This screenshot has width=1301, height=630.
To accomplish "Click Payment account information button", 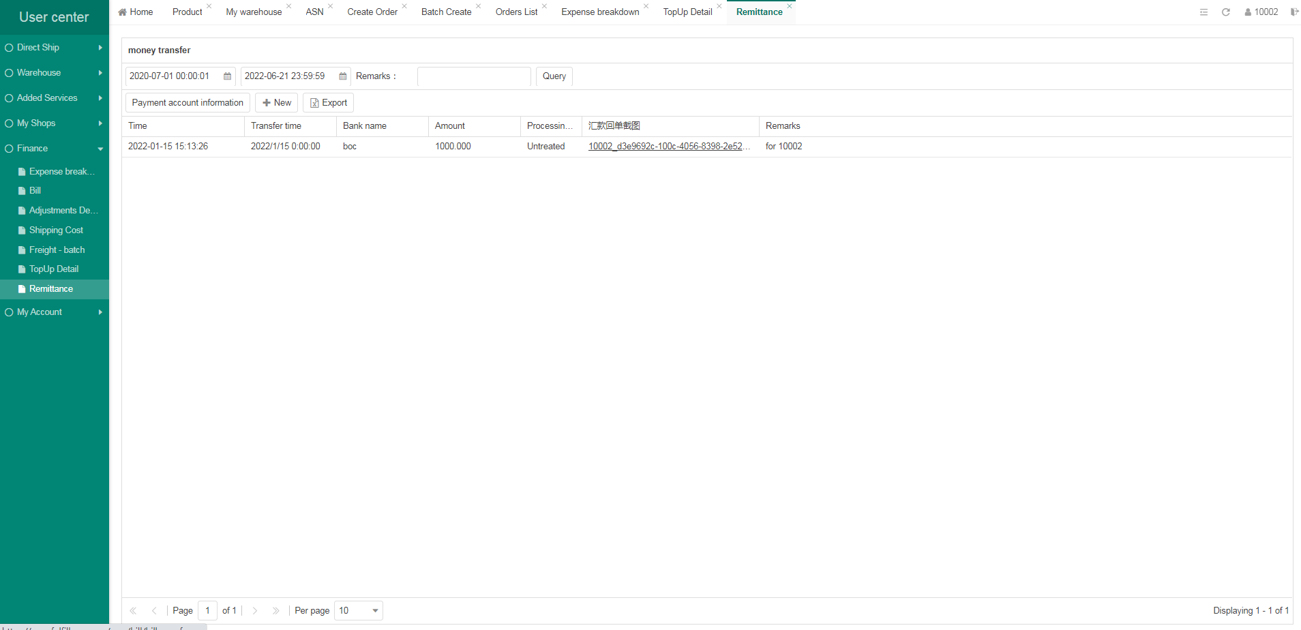I will 188,103.
